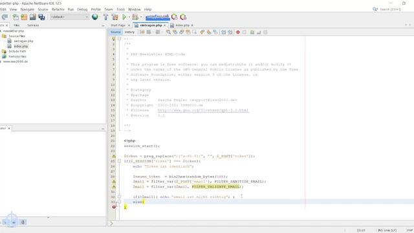The image size is (414, 233).
Task: Open the default configuration dropdown
Action: pyautogui.click(x=70, y=17)
